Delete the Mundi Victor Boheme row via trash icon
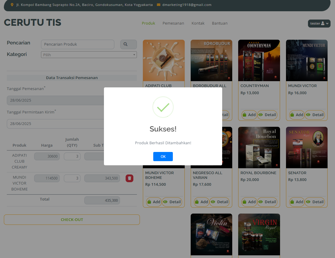335x258 pixels. coord(129,178)
